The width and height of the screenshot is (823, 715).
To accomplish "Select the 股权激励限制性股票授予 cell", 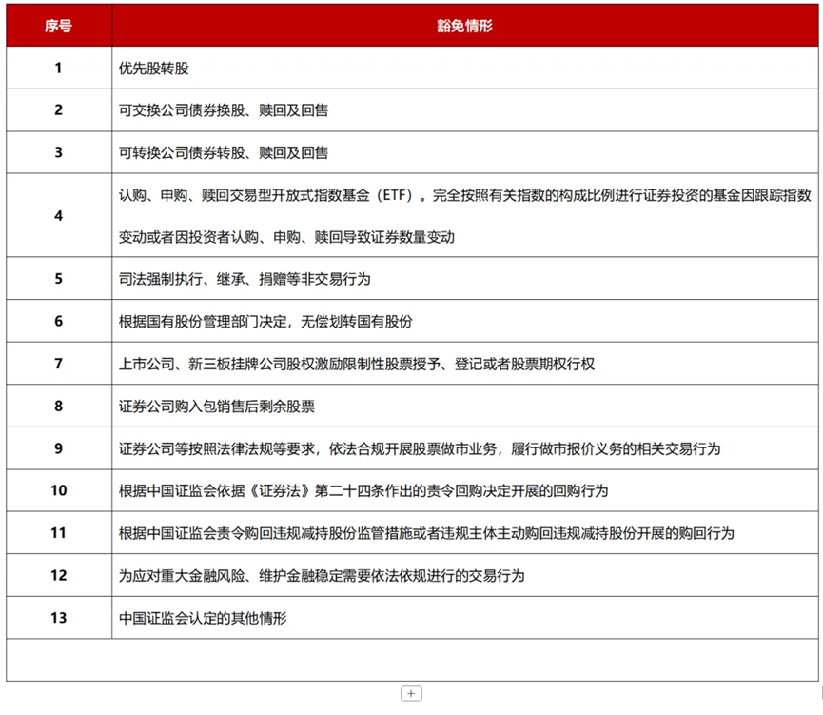I will (358, 364).
